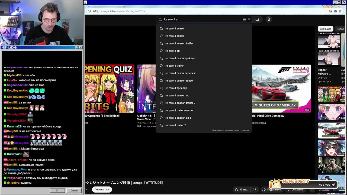Viewport: 347px width, 195px height.
Task: Dislike the video with thumbs-down icon
Action: click(254, 190)
